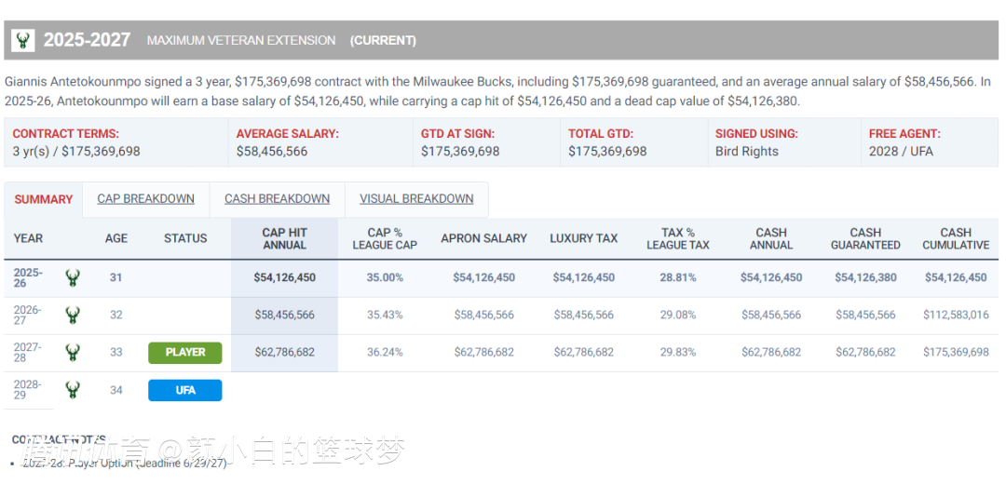Click Bucks logo in 2026-27 row
The height and width of the screenshot is (484, 1006).
pyautogui.click(x=72, y=315)
